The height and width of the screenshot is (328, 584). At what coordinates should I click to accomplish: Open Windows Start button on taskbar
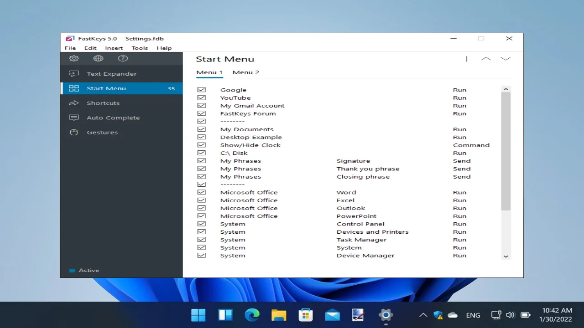198,315
